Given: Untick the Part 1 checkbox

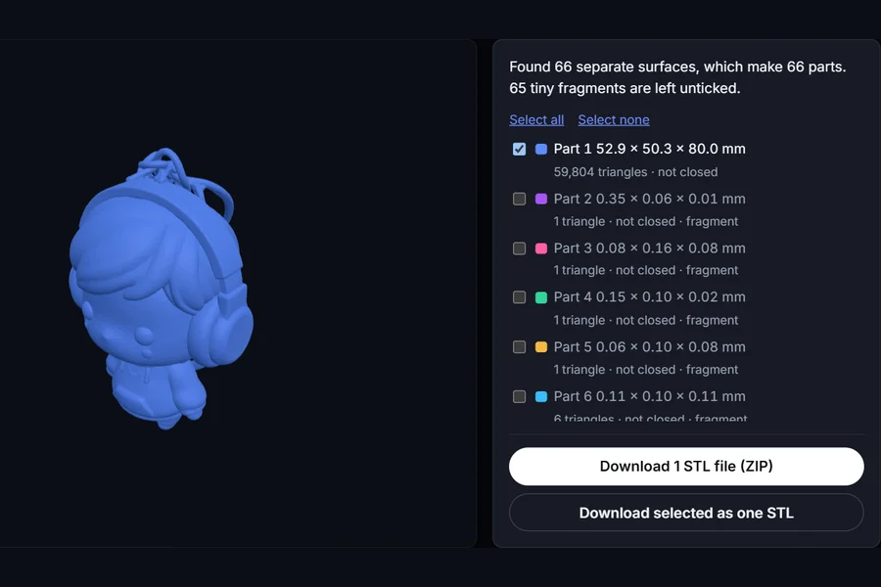Looking at the screenshot, I should (519, 149).
